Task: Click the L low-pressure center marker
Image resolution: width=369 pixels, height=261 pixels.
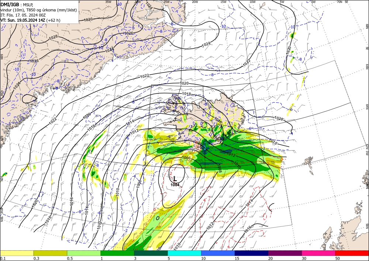Action: (x=175, y=179)
